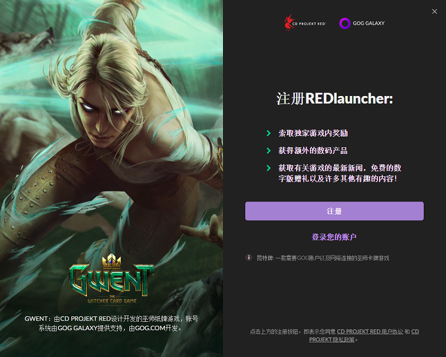Close the REDlauncher registration window
The image size is (446, 357).
pos(434,11)
